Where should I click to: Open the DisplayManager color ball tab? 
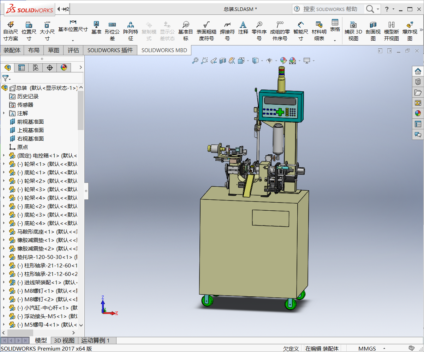pyautogui.click(x=64, y=68)
